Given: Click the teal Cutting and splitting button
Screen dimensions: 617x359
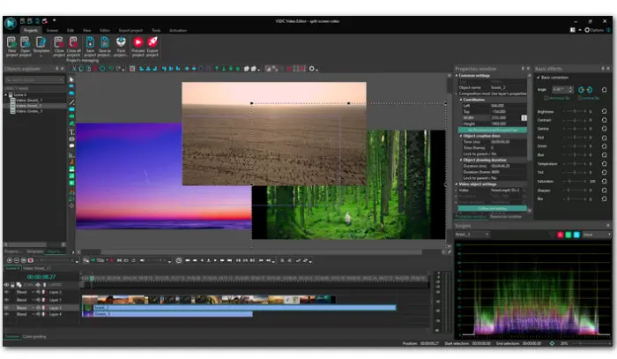Looking at the screenshot, I should coord(492,209).
